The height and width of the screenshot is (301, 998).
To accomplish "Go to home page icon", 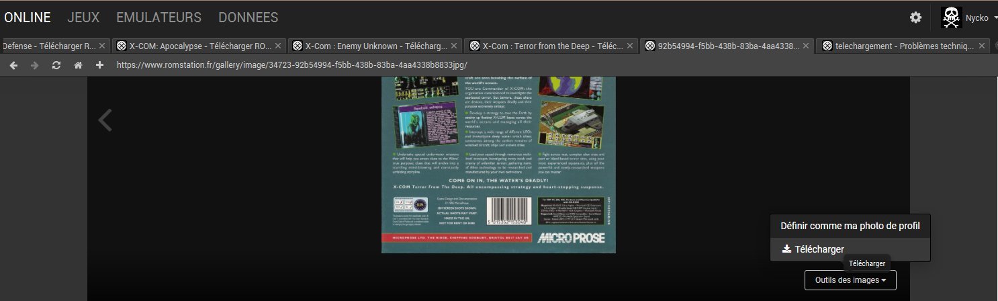I will 78,65.
